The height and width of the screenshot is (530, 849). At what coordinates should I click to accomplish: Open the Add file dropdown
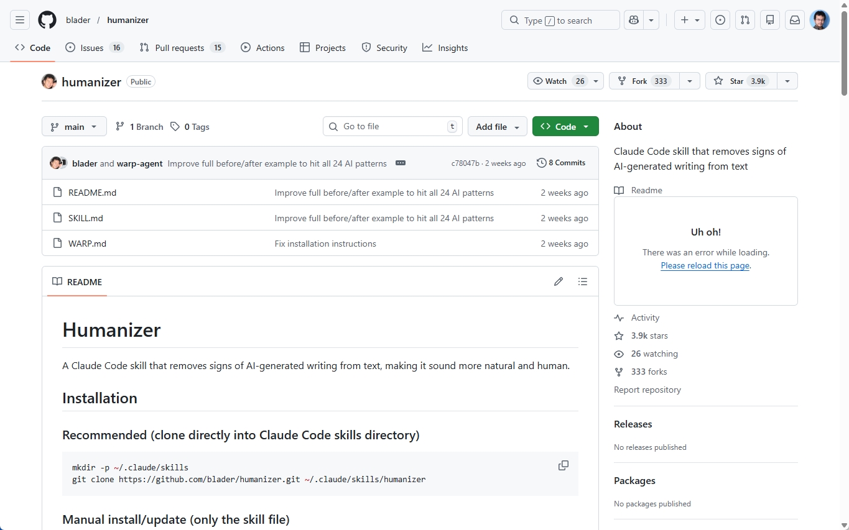tap(497, 126)
